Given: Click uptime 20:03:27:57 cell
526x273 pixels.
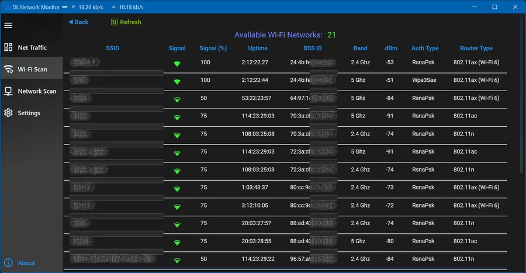Looking at the screenshot, I should point(257,223).
